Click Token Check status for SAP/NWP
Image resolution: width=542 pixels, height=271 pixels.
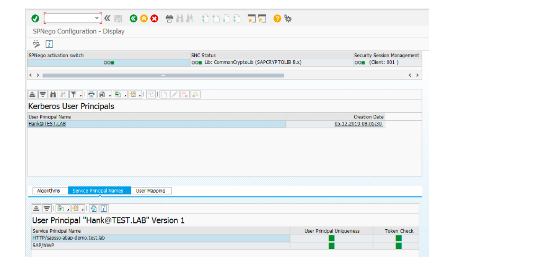coord(399,246)
